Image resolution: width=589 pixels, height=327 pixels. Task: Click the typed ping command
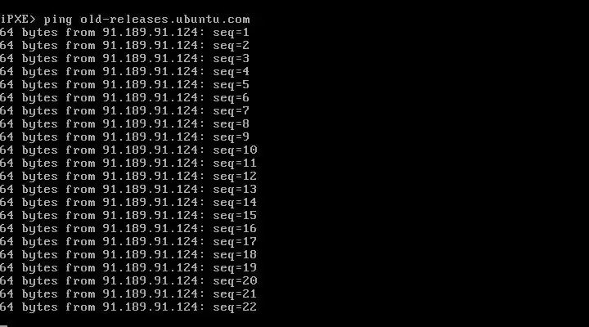147,20
